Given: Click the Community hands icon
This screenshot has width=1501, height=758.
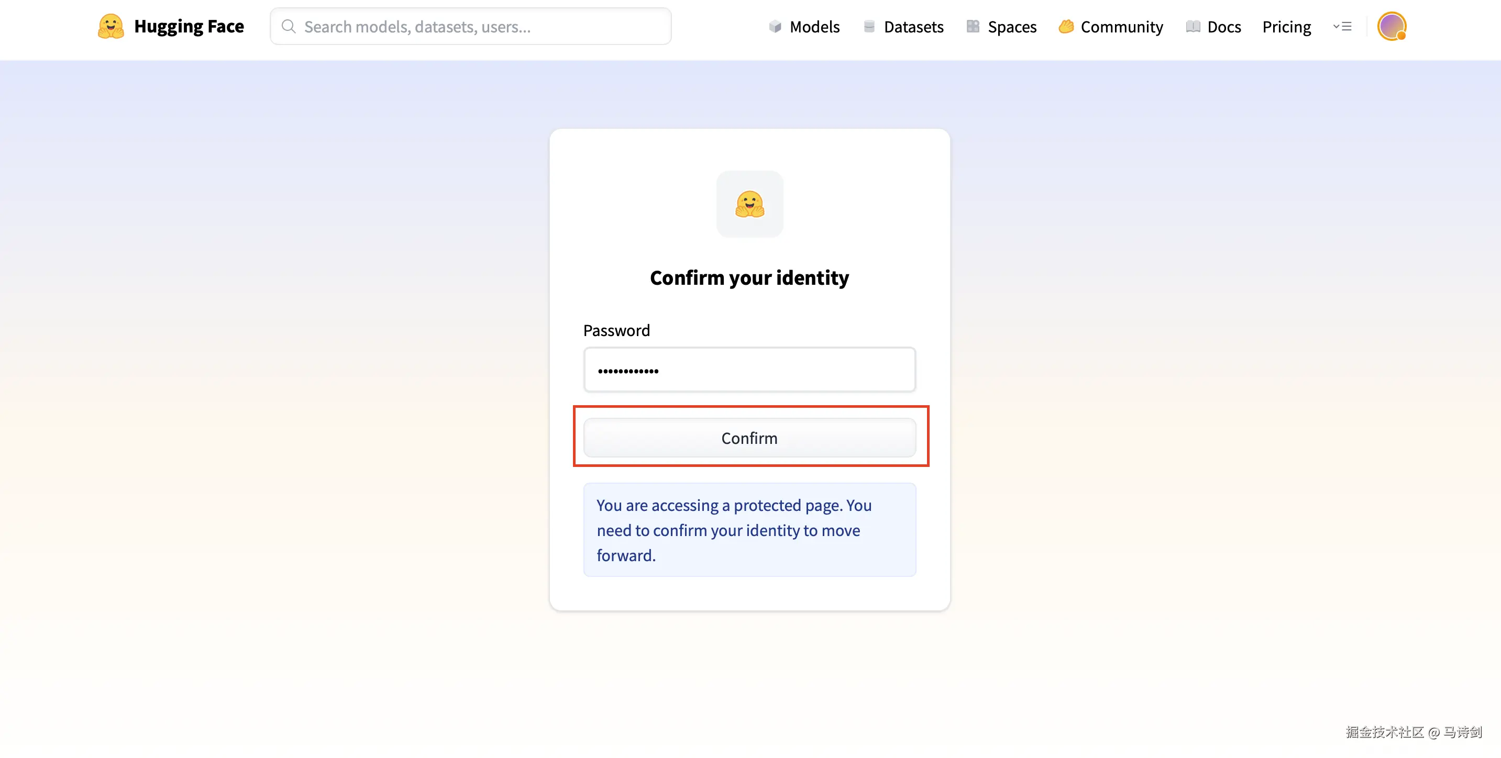Looking at the screenshot, I should pyautogui.click(x=1066, y=26).
